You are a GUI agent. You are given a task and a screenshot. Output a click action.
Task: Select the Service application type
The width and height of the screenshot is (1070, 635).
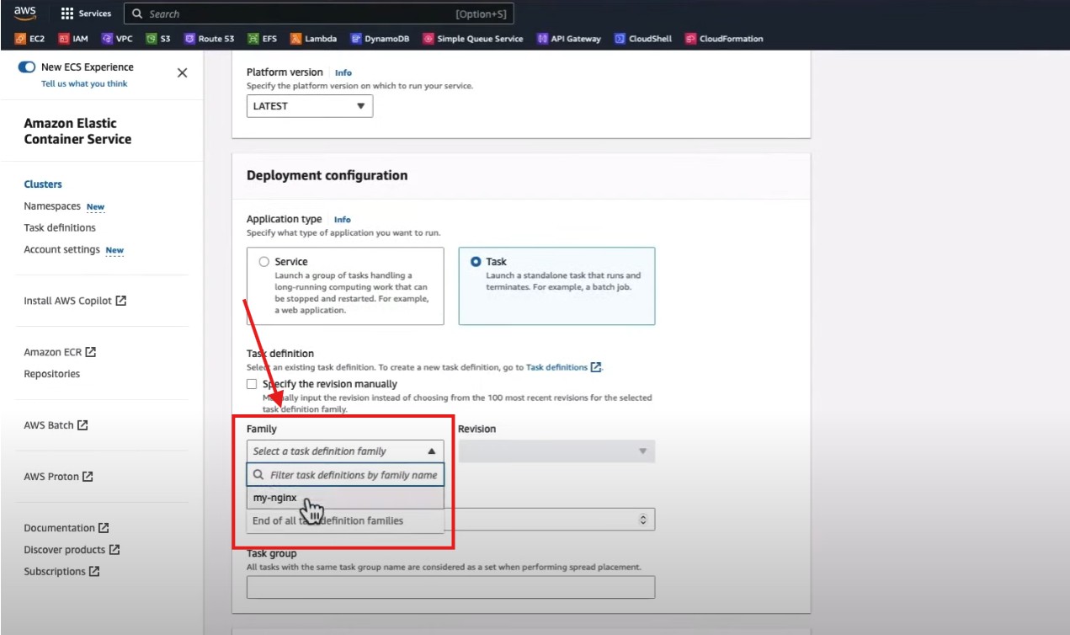coord(264,262)
